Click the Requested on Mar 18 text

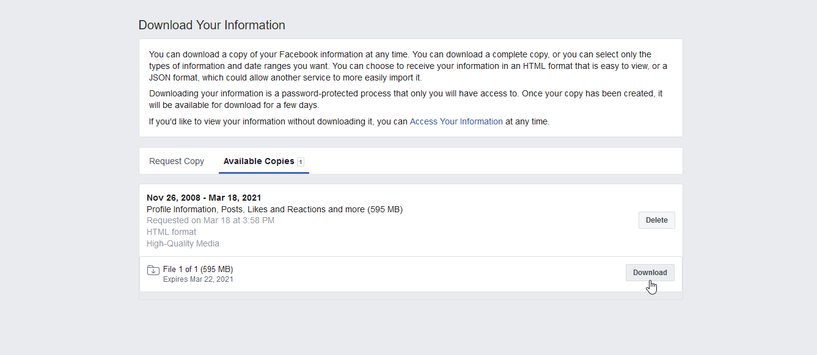pos(210,220)
